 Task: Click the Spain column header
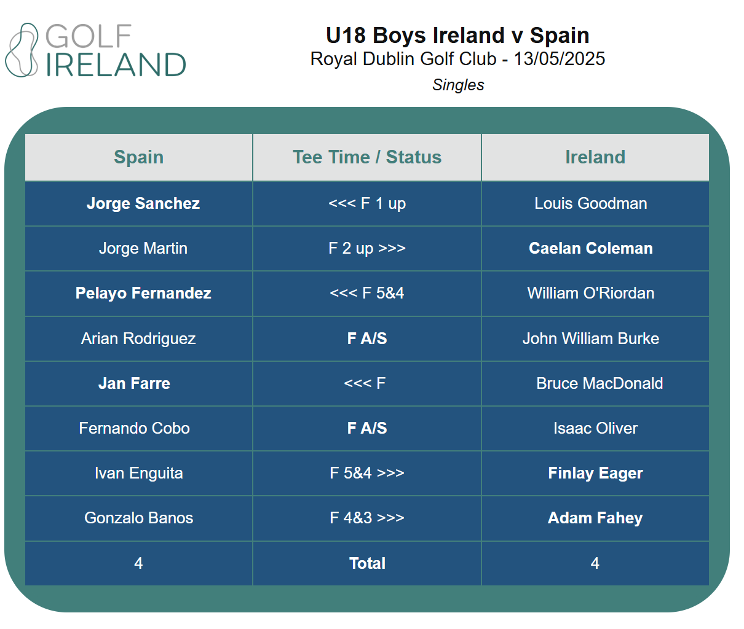pyautogui.click(x=139, y=157)
